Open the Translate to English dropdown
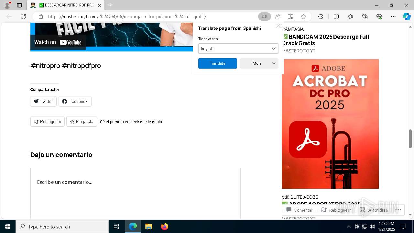Viewport: 414px width, 233px height. tap(238, 49)
